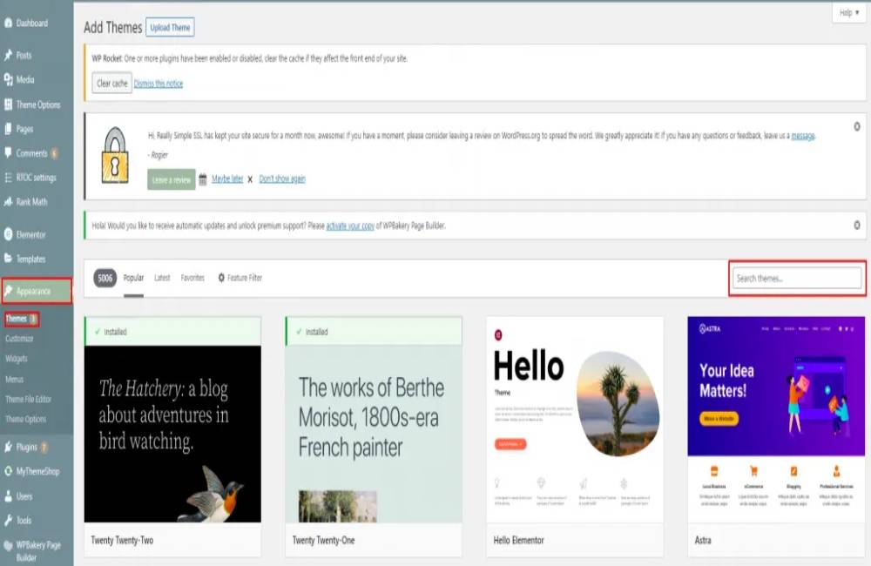Viewport: 871px width, 566px height.
Task: Open Customize submenu item
Action: click(x=19, y=338)
